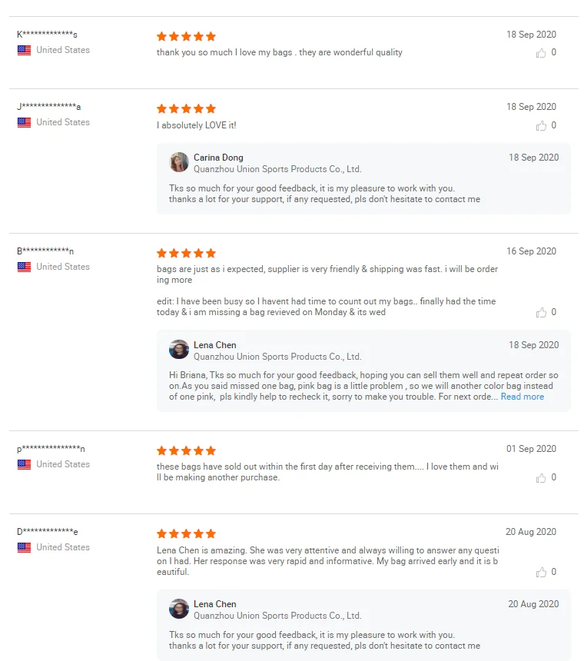The height and width of the screenshot is (661, 584).
Task: Click the US flag under reviewer p***n
Action: click(x=24, y=464)
